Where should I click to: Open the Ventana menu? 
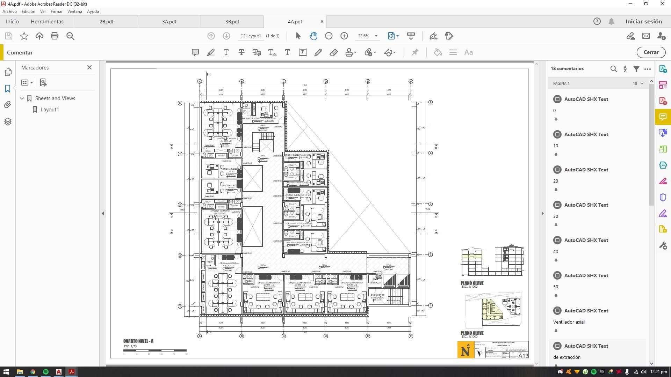point(74,12)
